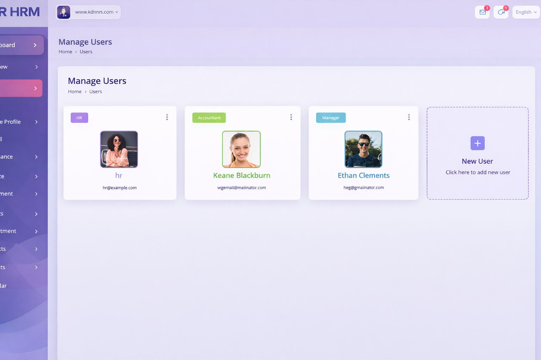Open three-dot menu on the HR card
The width and height of the screenshot is (541, 360).
click(x=167, y=117)
